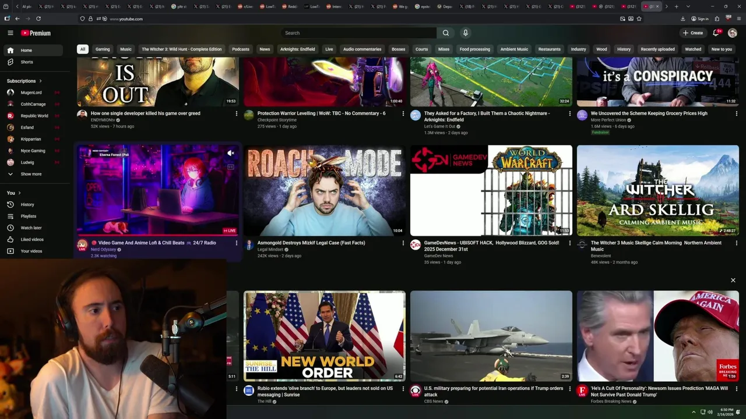Screen dimensions: 746x419
Task: Open the YouTube hamburger guide menu
Action: (10, 33)
